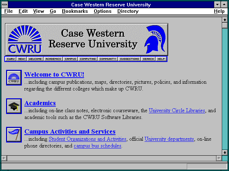Screen dimensions: 229x171
Task: Open the campus bus schedules link
Action: coord(98,146)
